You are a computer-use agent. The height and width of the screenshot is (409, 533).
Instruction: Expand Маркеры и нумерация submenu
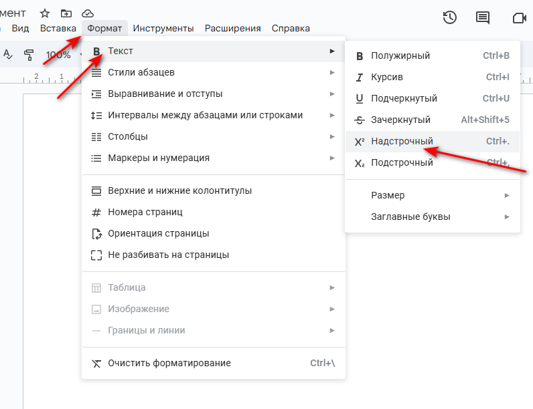214,158
